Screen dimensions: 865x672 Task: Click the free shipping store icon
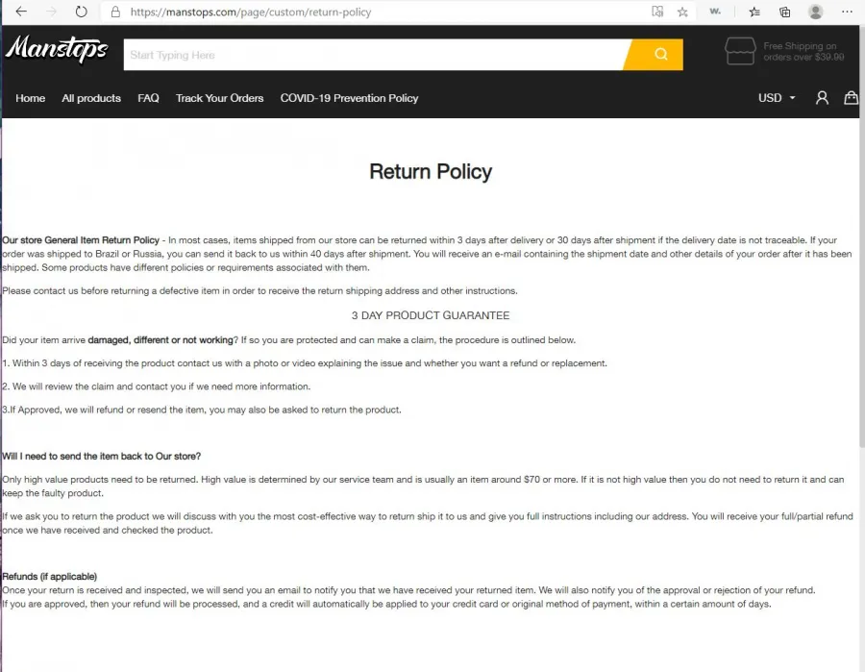740,51
